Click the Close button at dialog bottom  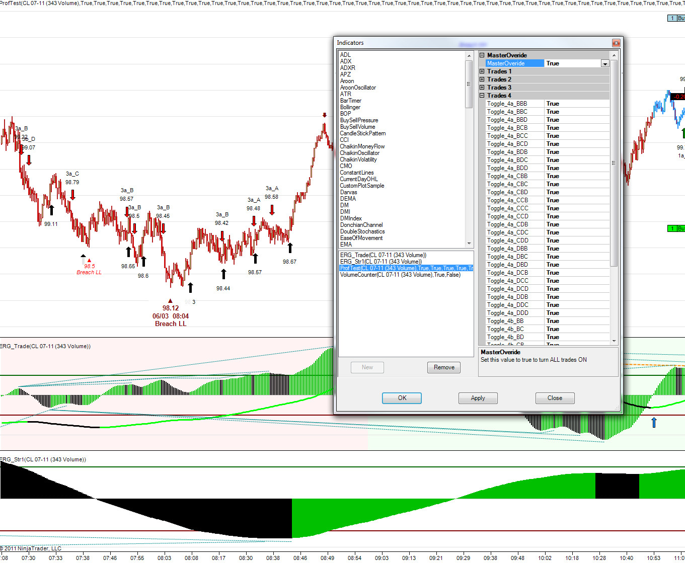tap(555, 398)
